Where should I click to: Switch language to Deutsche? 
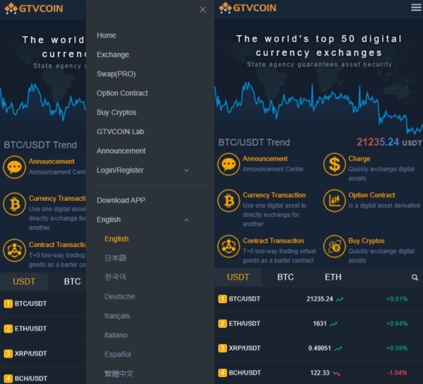[x=120, y=297]
